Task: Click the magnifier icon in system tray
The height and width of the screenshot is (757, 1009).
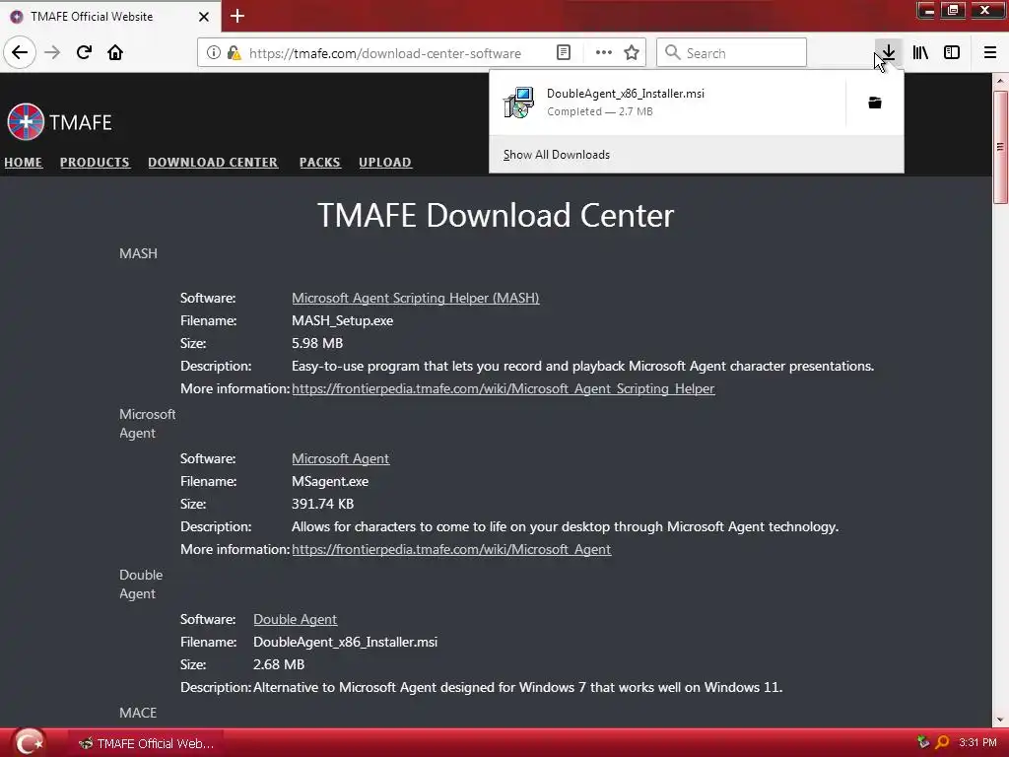Action: pyautogui.click(x=942, y=742)
